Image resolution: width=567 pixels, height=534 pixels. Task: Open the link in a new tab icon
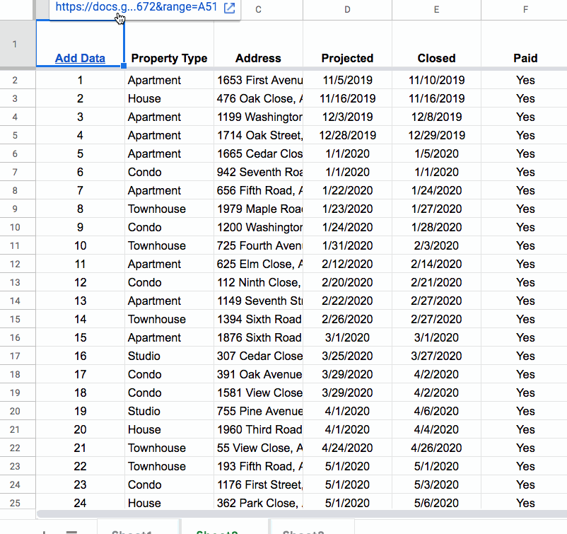tap(229, 8)
